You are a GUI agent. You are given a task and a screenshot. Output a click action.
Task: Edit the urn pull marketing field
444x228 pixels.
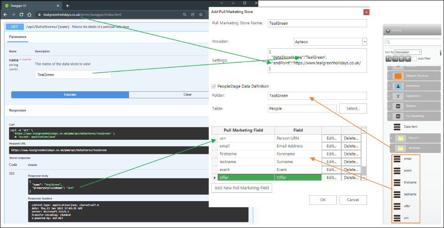tap(331, 138)
